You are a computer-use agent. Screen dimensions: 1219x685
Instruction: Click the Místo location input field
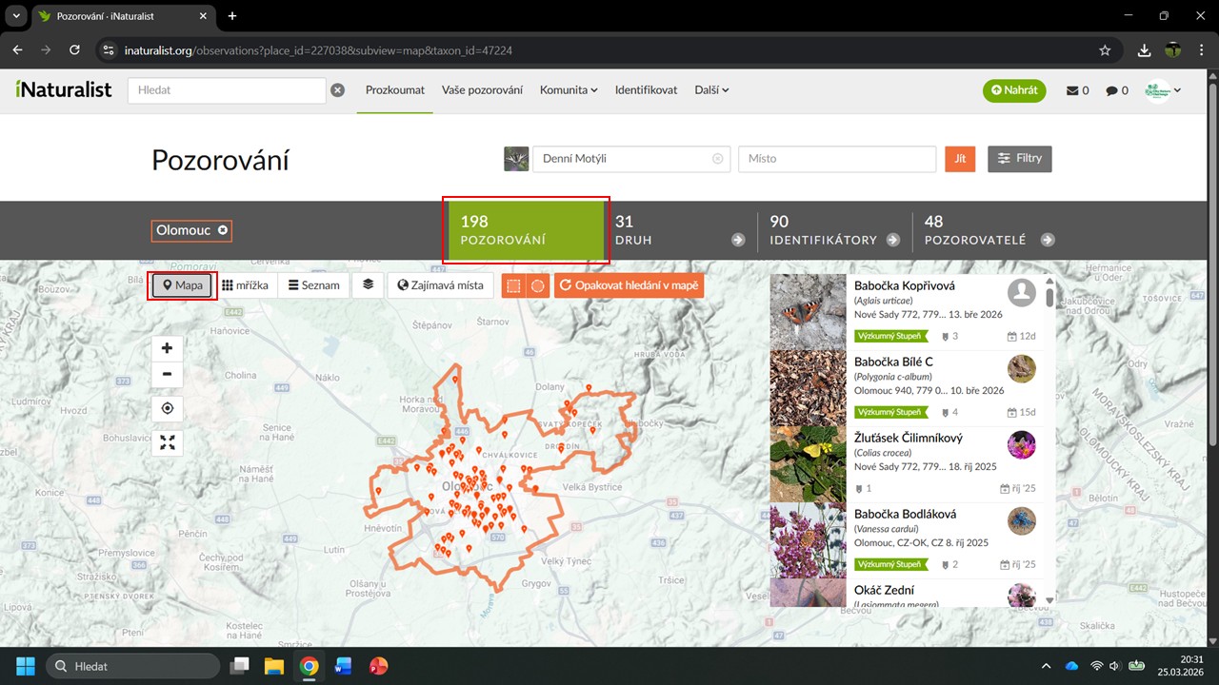point(836,159)
